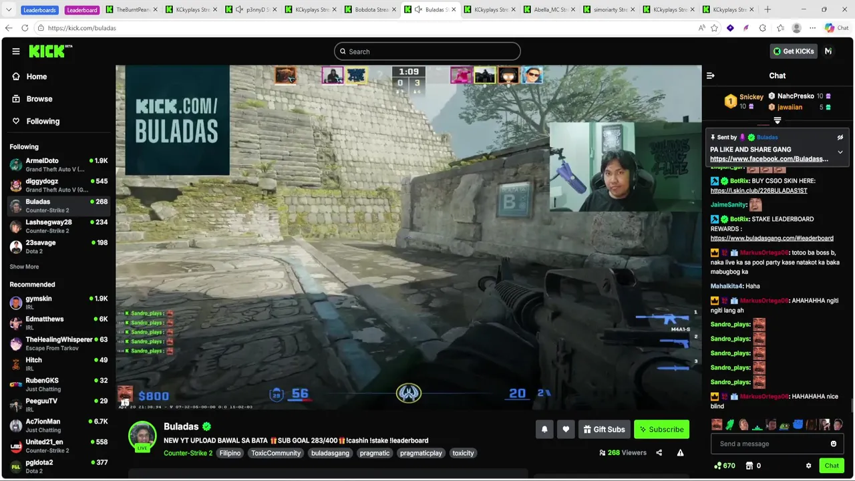Click Gift Subs button
This screenshot has height=481, width=855.
pyautogui.click(x=604, y=430)
